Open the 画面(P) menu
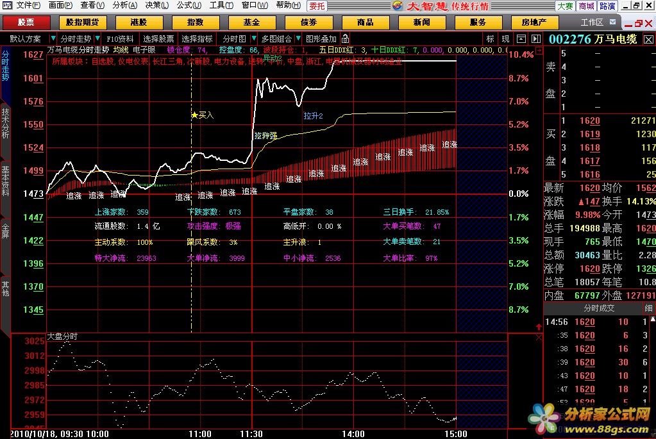This screenshot has width=656, height=439. (x=60, y=5)
